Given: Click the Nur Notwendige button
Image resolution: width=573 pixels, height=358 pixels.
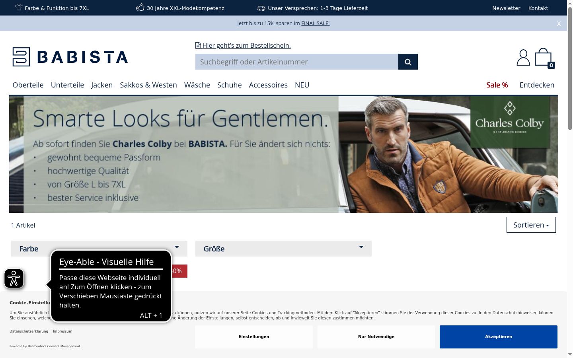Looking at the screenshot, I should [x=376, y=337].
